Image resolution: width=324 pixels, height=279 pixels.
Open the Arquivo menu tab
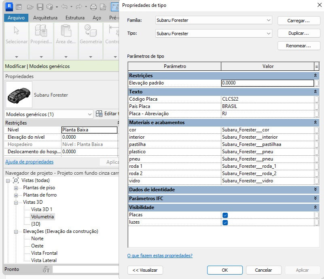tap(16, 18)
